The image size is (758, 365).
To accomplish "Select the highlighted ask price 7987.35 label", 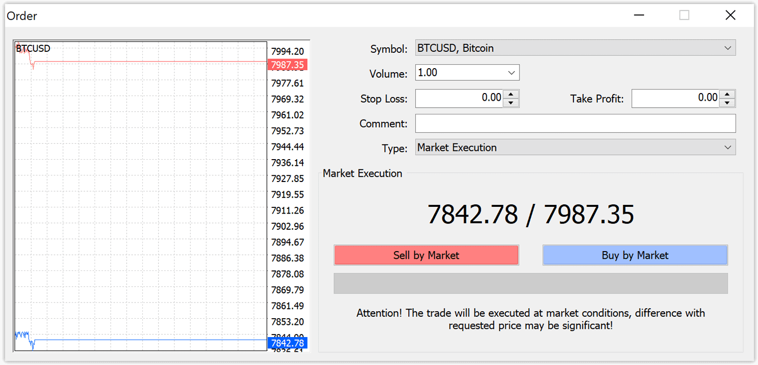I will 287,65.
